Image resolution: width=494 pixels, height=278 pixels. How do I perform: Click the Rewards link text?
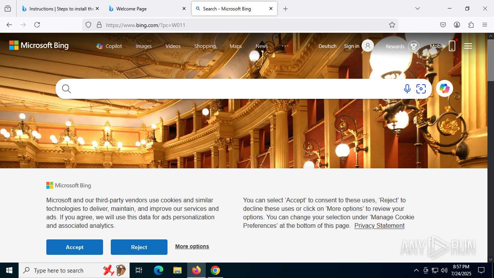(395, 46)
